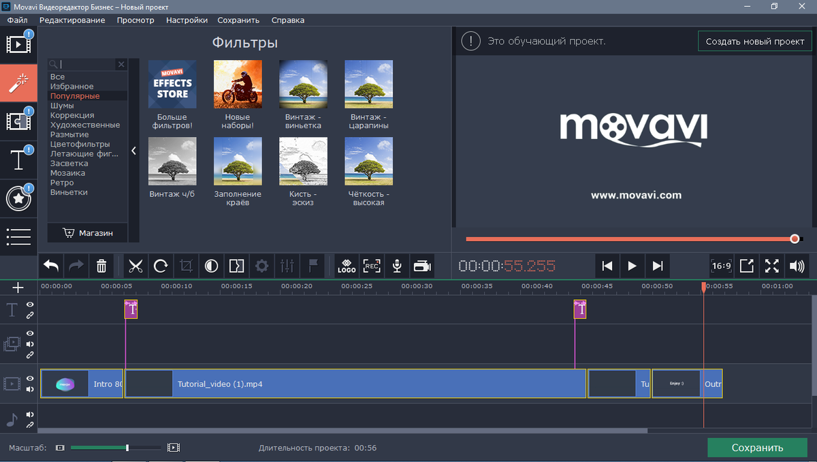Open the Файл menu
This screenshot has height=462, width=817.
(x=17, y=20)
